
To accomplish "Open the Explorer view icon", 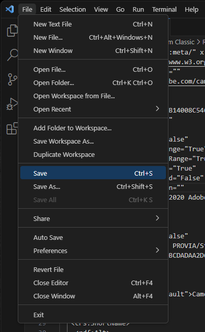I will (x=12, y=31).
